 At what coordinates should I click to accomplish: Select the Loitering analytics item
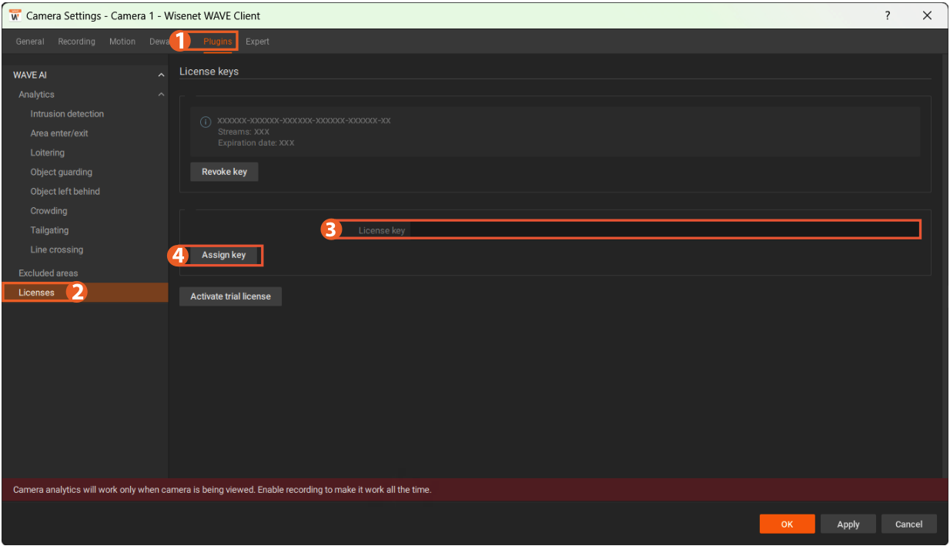pyautogui.click(x=48, y=152)
